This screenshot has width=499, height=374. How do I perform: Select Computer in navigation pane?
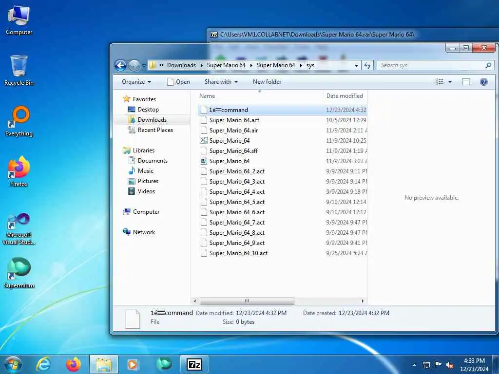(146, 212)
